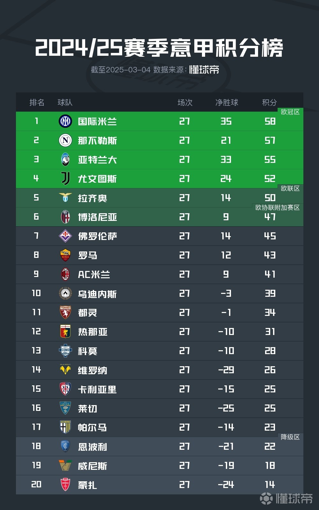Open the 懂球帝 data source link
Screen dimensions: 319x510
tap(204, 69)
